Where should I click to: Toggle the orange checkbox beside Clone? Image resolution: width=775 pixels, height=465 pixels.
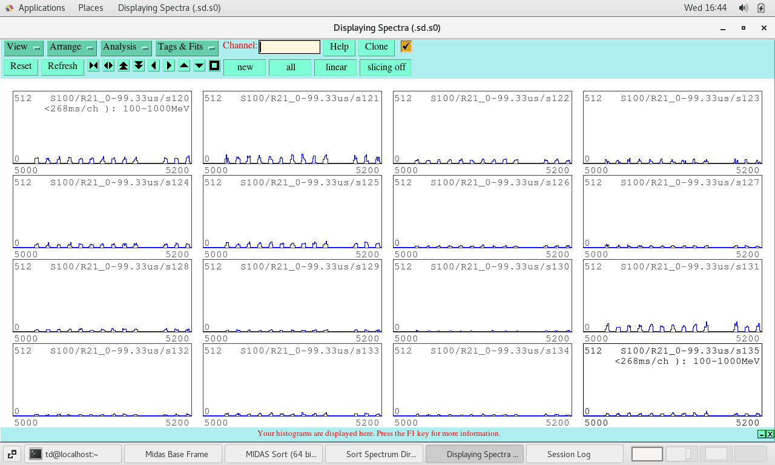pyautogui.click(x=406, y=47)
